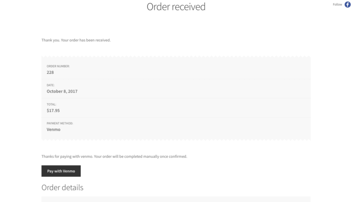This screenshot has height=202, width=353.
Task: Click the zigzag bottom edge of order summary
Action: 176,139
